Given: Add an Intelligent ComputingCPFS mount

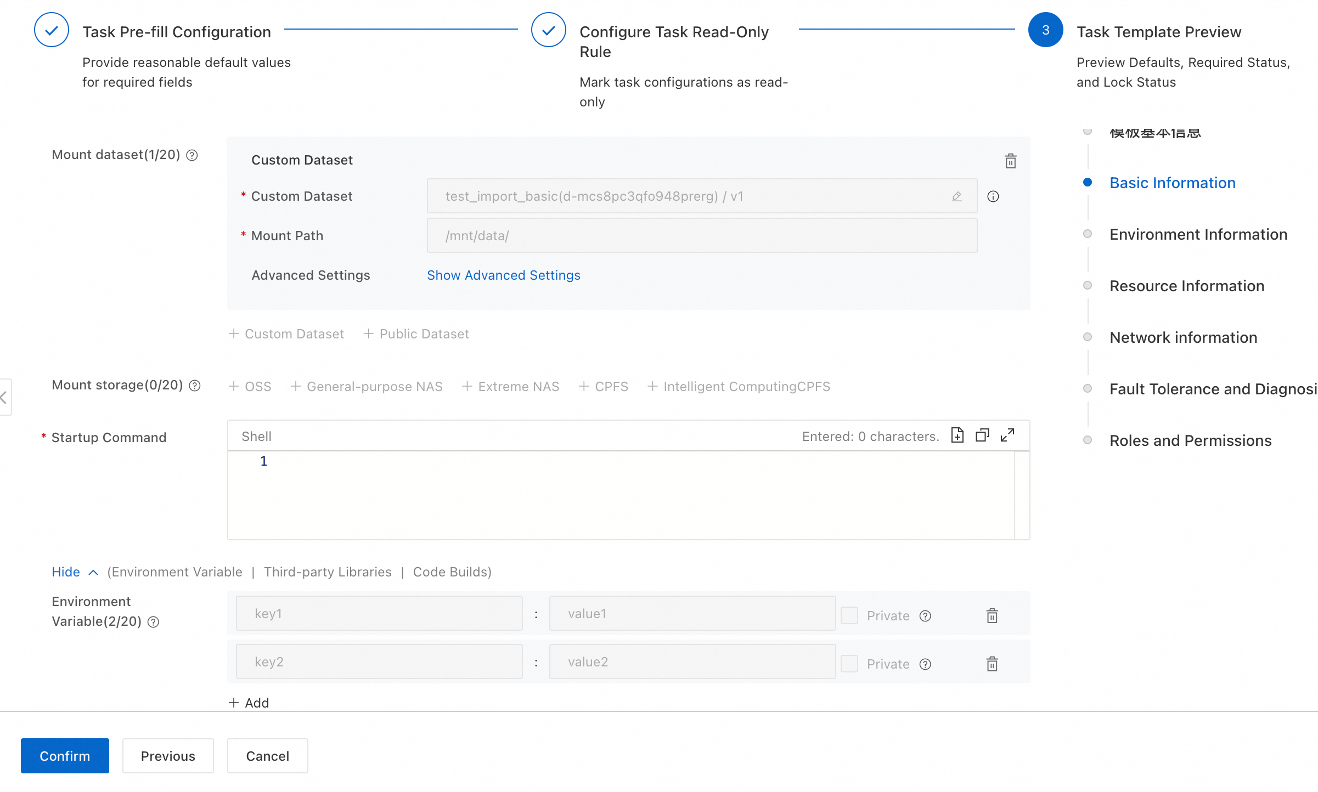Looking at the screenshot, I should click(x=739, y=387).
